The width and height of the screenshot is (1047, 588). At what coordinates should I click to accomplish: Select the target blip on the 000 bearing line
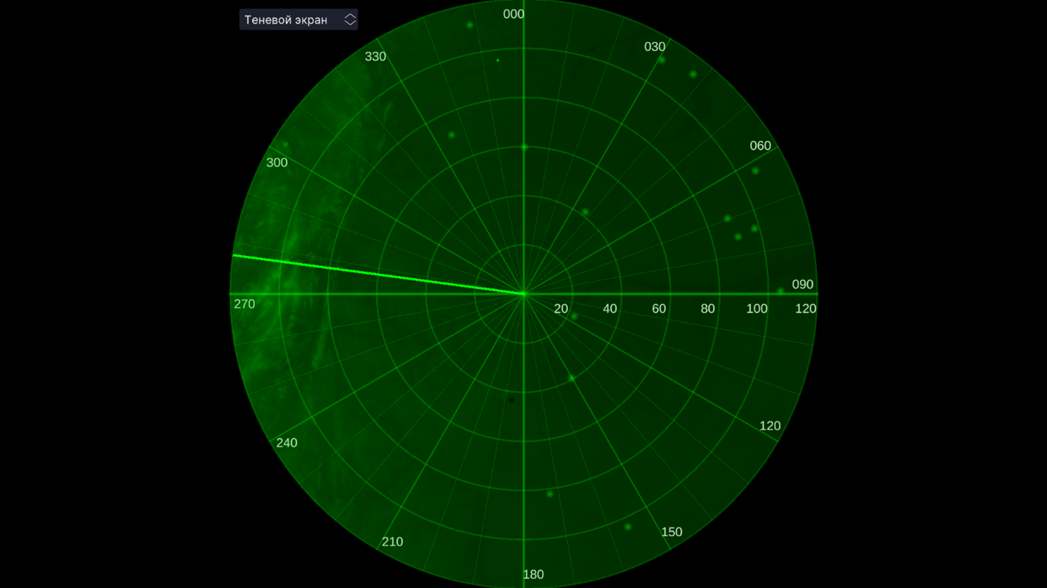click(524, 147)
